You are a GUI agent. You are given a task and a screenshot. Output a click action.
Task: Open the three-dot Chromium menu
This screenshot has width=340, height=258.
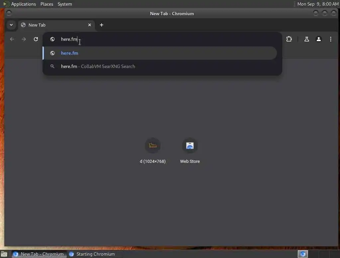(330, 39)
